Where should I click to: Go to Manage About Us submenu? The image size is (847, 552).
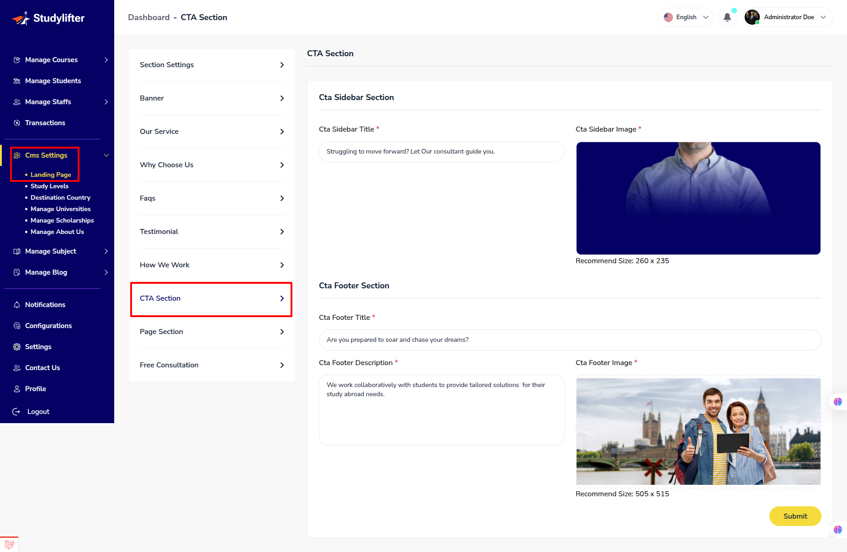click(x=57, y=232)
